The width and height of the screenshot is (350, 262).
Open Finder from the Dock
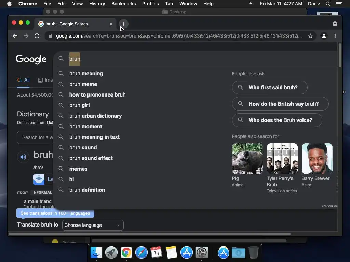[x=96, y=252]
